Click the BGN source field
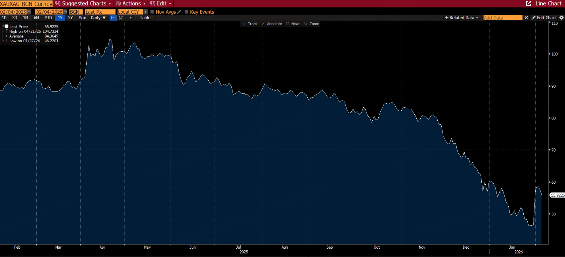565x257 pixels. [x=76, y=12]
